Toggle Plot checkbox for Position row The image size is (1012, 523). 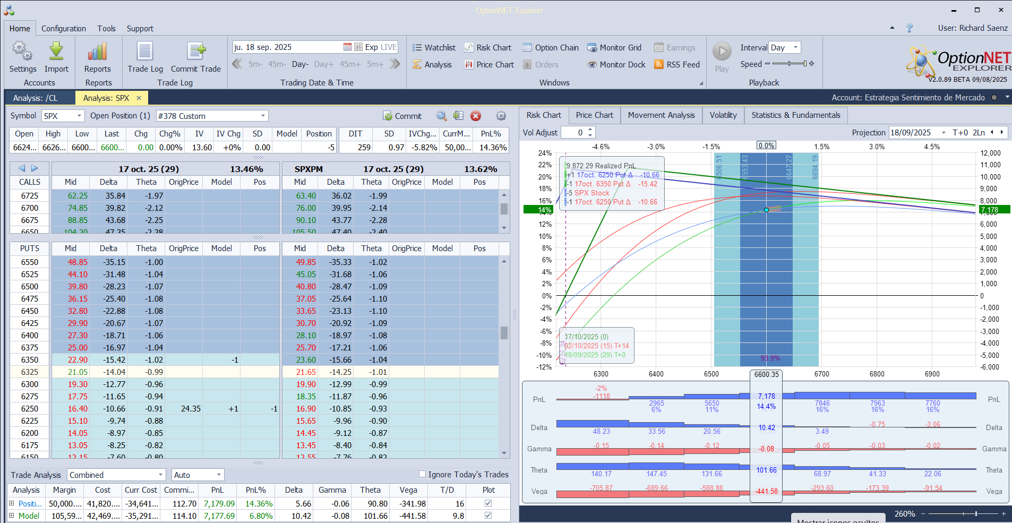[488, 503]
